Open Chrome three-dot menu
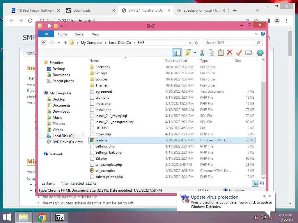Image resolution: width=298 pixels, height=223 pixels. click(x=286, y=21)
